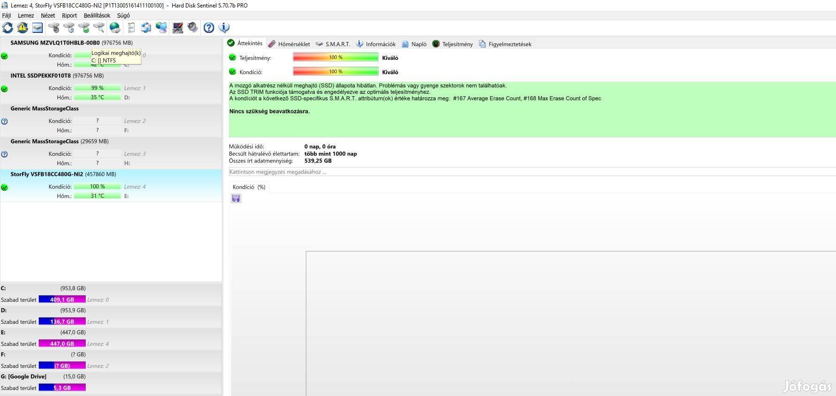This screenshot has width=836, height=396.
Task: Click the Teljesítmény 100 % progress bar
Action: [335, 57]
